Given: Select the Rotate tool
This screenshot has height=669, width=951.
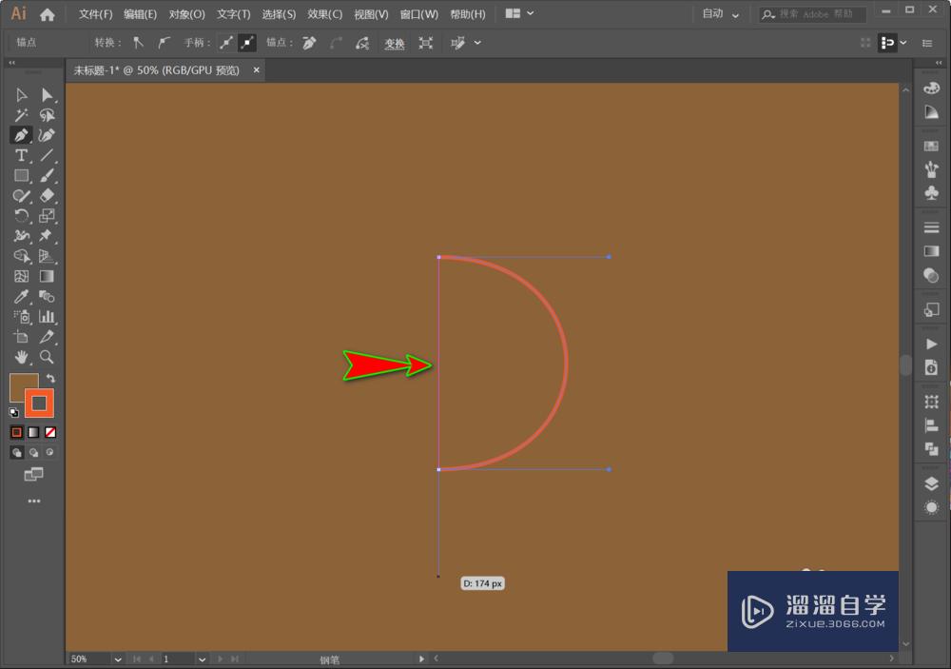Looking at the screenshot, I should (x=21, y=215).
